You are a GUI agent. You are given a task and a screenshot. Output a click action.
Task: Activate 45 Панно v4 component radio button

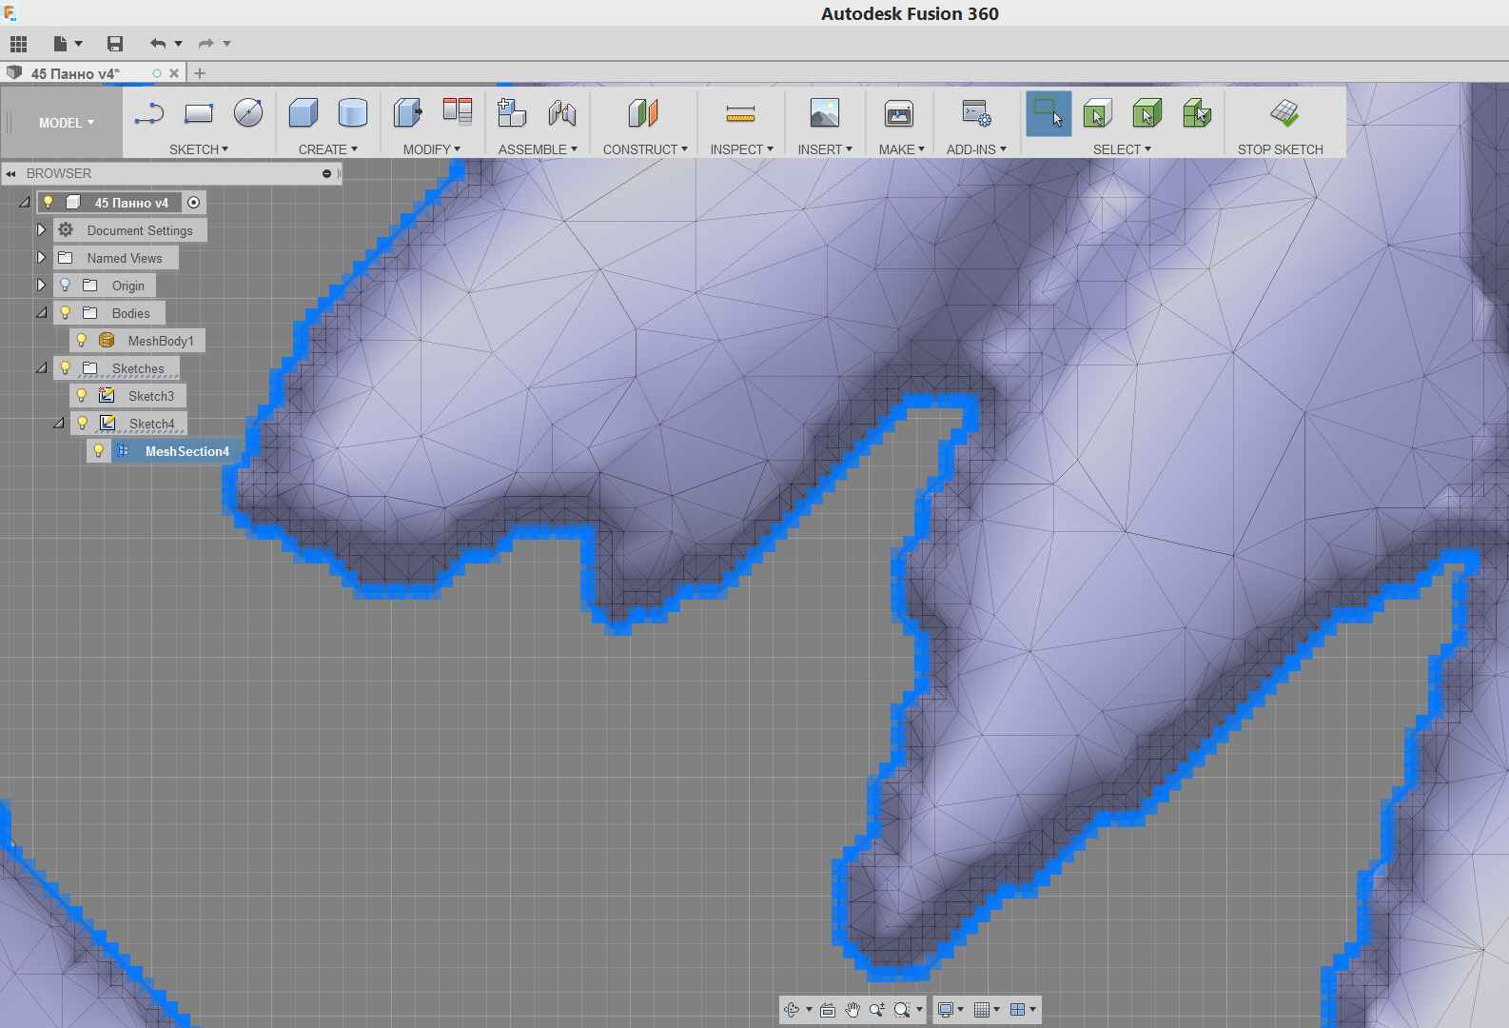pos(194,202)
